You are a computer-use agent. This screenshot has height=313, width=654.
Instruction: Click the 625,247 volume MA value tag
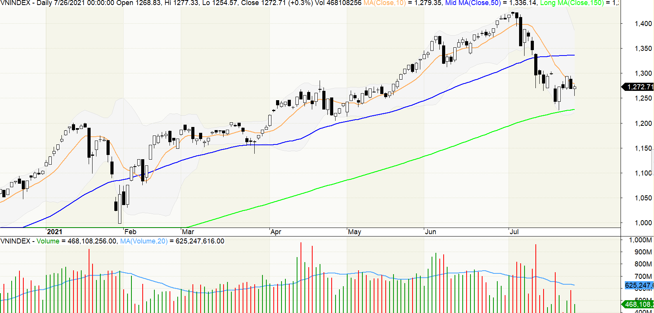(639, 285)
